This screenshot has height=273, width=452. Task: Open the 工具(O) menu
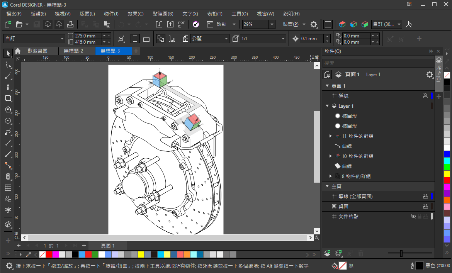(240, 14)
